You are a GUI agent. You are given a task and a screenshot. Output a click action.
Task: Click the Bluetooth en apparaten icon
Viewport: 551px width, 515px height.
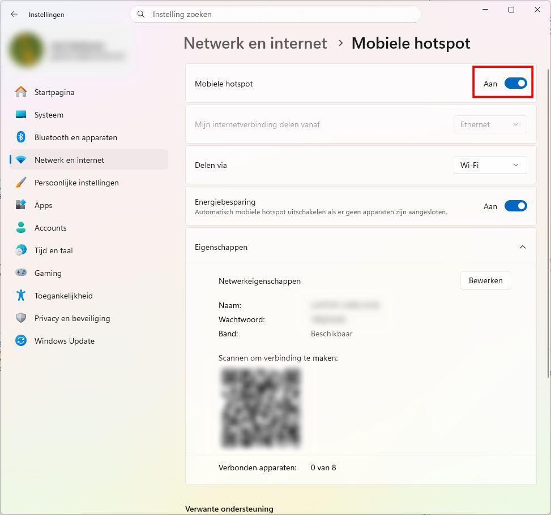[21, 137]
